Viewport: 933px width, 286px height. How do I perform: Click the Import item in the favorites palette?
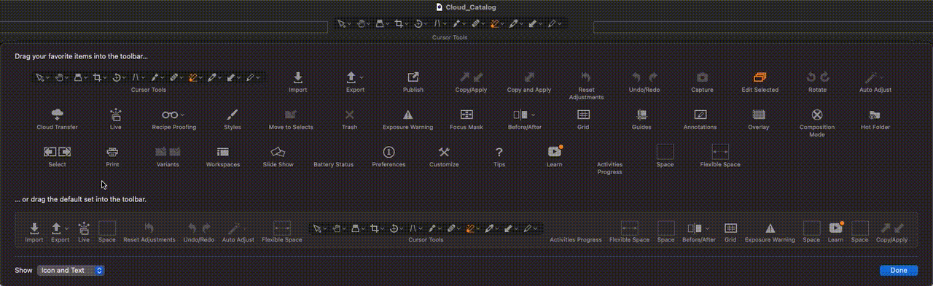coord(297,82)
